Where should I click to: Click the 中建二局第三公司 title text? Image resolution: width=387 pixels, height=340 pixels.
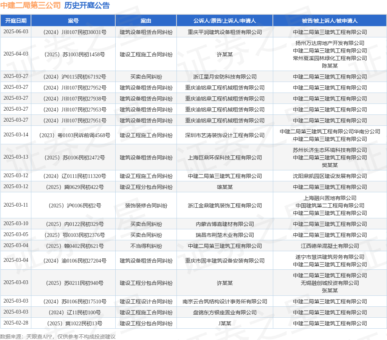[30, 5]
